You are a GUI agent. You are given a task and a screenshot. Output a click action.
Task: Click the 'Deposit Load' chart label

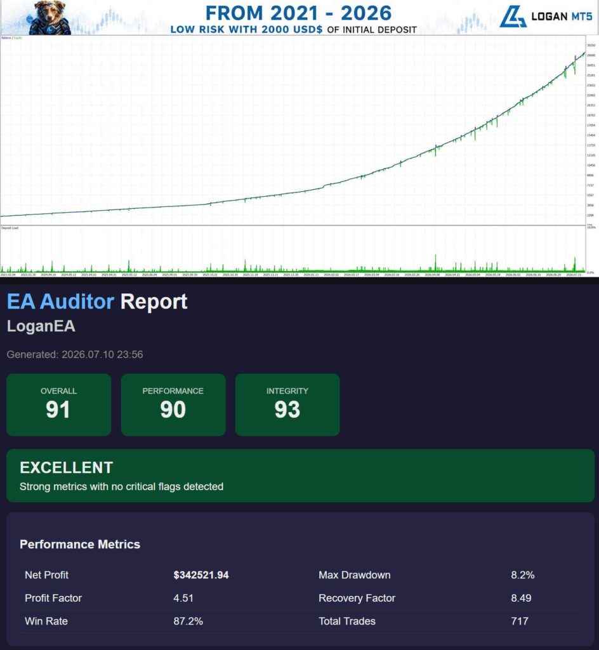click(x=10, y=228)
